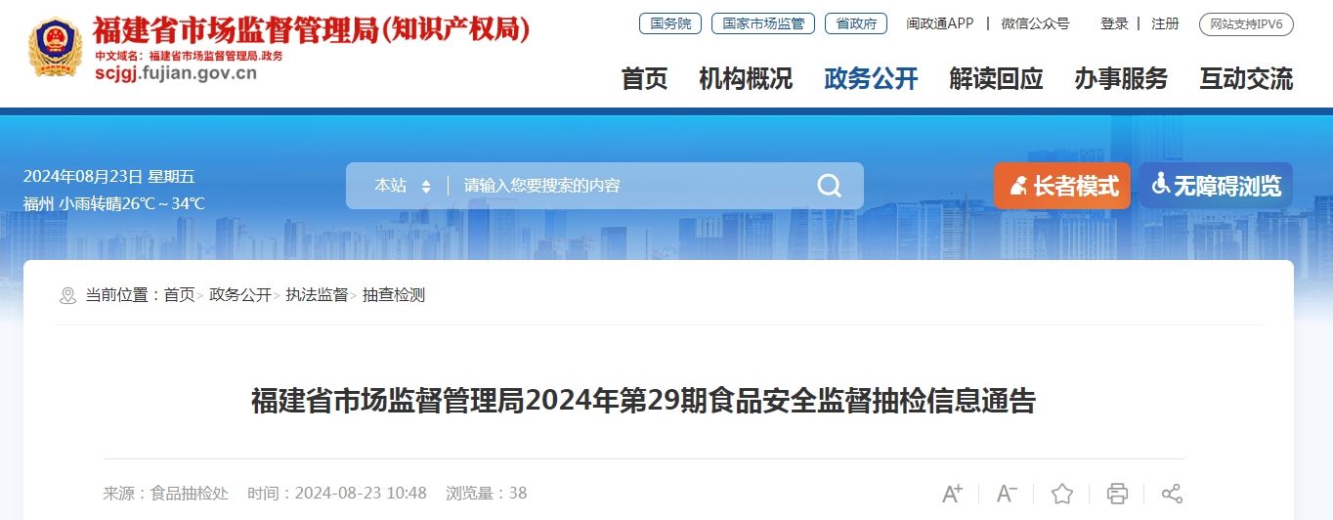Increase font size with A+ icon
The image size is (1333, 520).
coord(952,494)
